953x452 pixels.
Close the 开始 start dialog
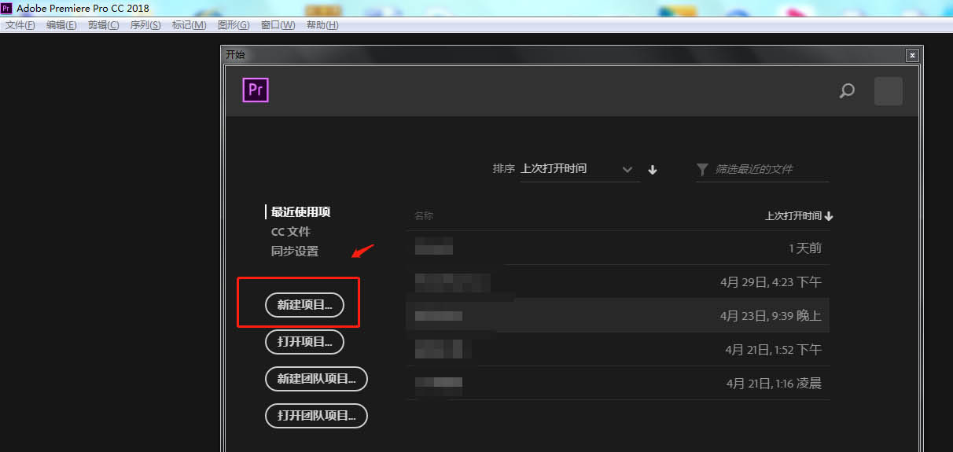(x=912, y=55)
